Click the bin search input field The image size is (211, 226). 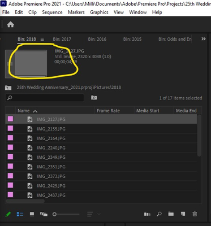pos(45,98)
